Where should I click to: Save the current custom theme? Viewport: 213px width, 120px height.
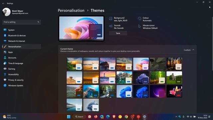click(118, 33)
